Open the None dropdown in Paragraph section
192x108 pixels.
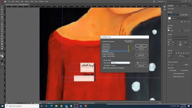click(185, 56)
